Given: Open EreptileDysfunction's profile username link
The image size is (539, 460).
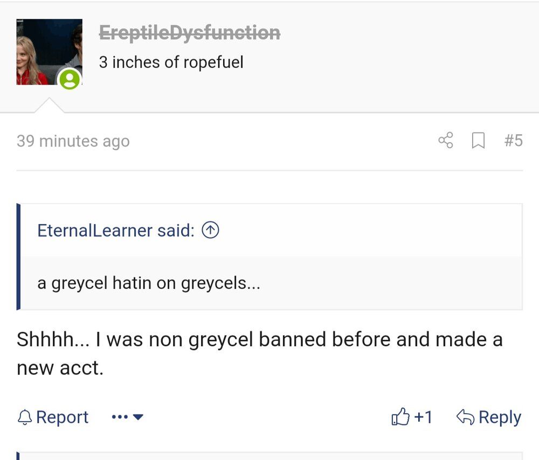Looking at the screenshot, I should pyautogui.click(x=190, y=33).
